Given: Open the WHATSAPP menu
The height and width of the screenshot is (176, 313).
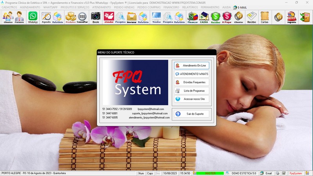Looking at the screenshot, I should [x=50, y=7].
